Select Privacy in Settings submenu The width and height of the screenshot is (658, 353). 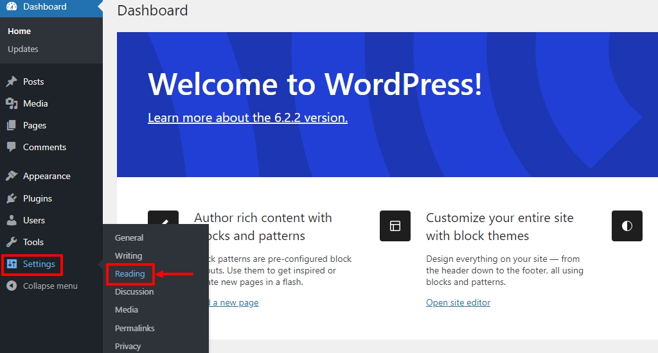click(128, 346)
